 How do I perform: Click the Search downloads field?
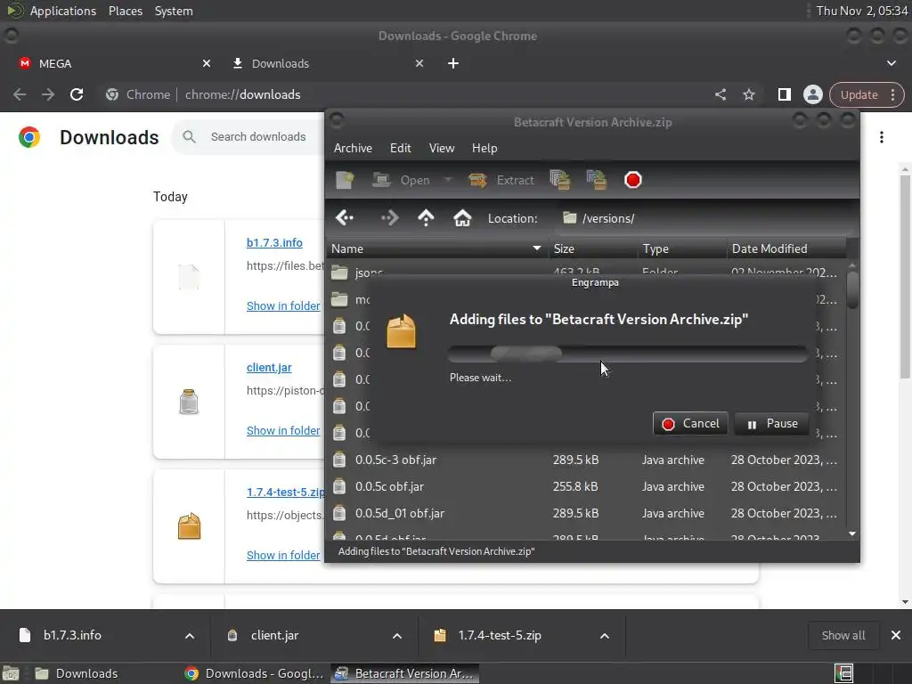pos(258,136)
